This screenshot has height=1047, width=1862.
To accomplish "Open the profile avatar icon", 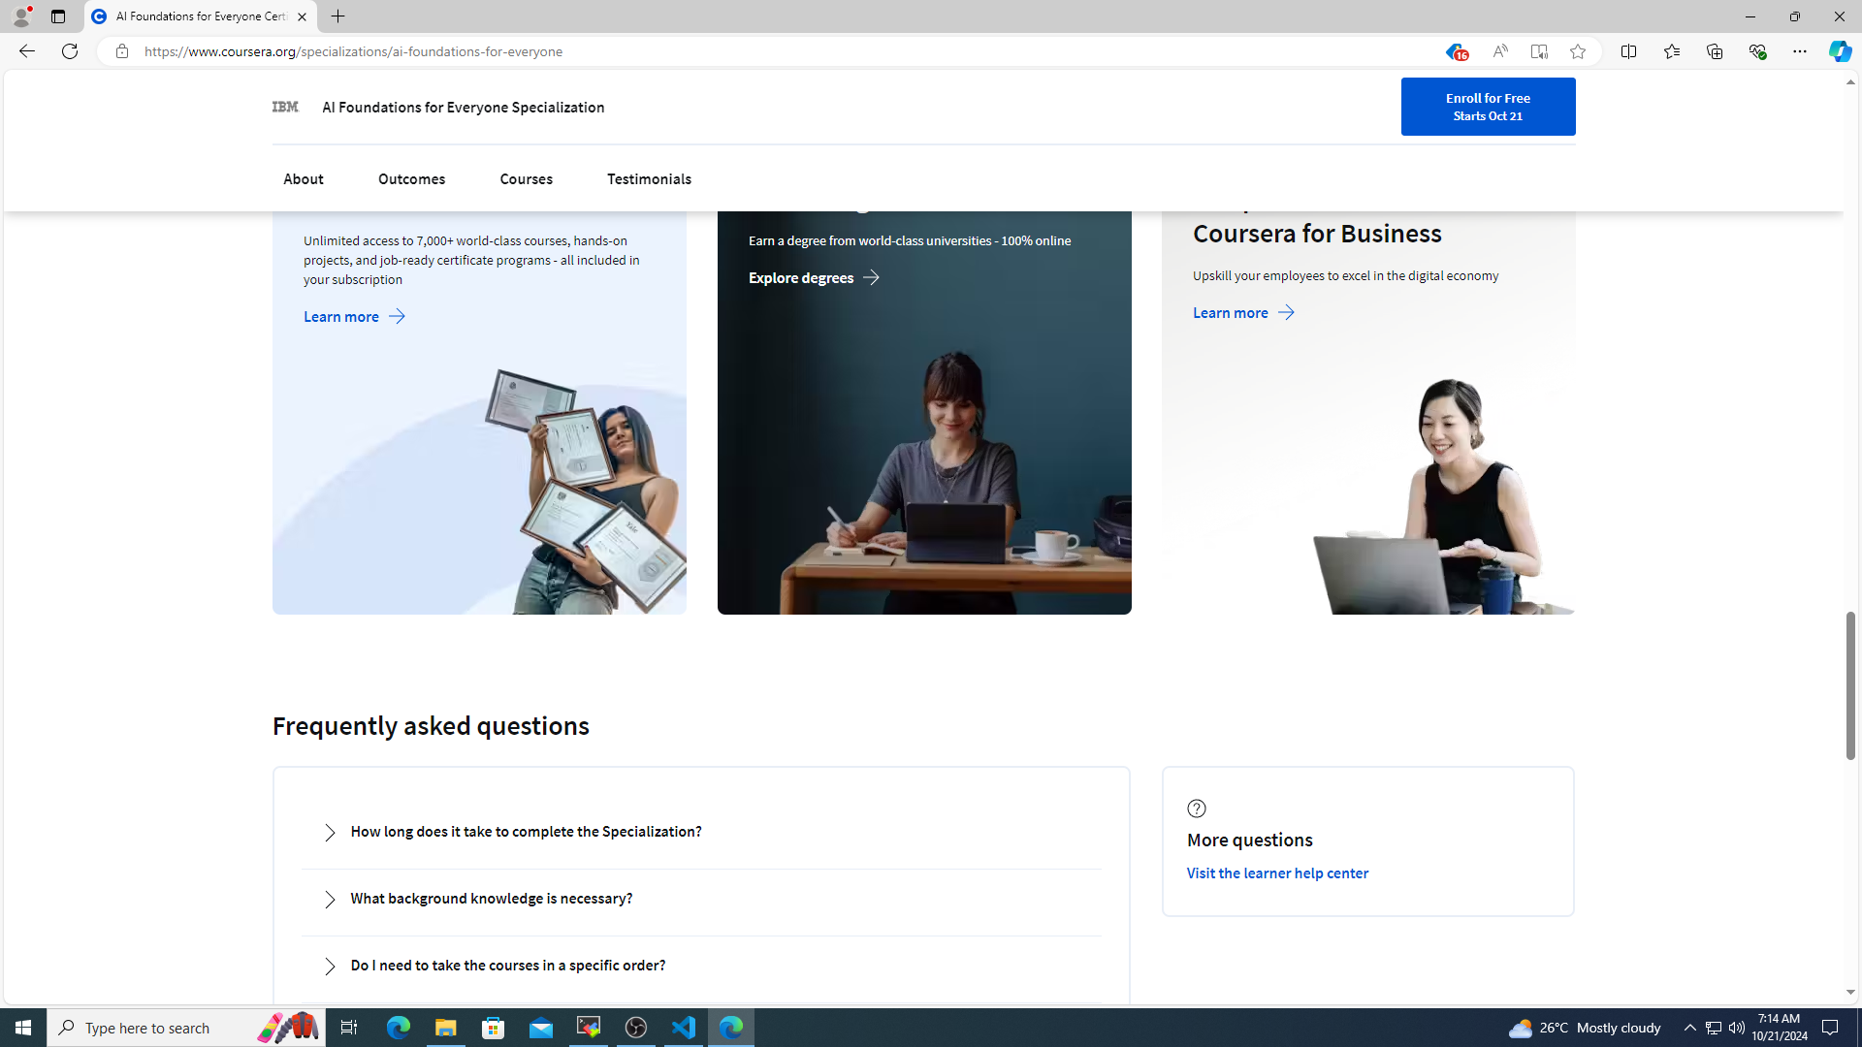I will (x=21, y=16).
